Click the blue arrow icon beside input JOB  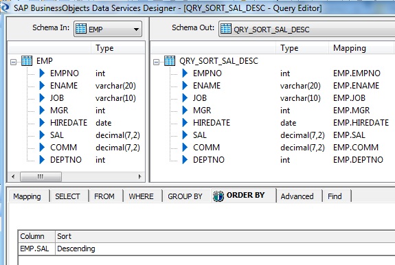coord(42,98)
